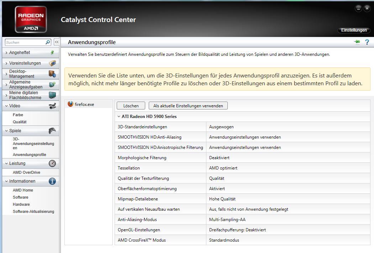Click the Mipmap-Detailebene row label

(x=138, y=199)
